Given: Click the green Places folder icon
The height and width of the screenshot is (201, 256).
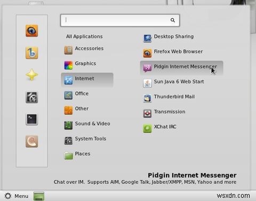Looking at the screenshot, I should coord(68,156).
